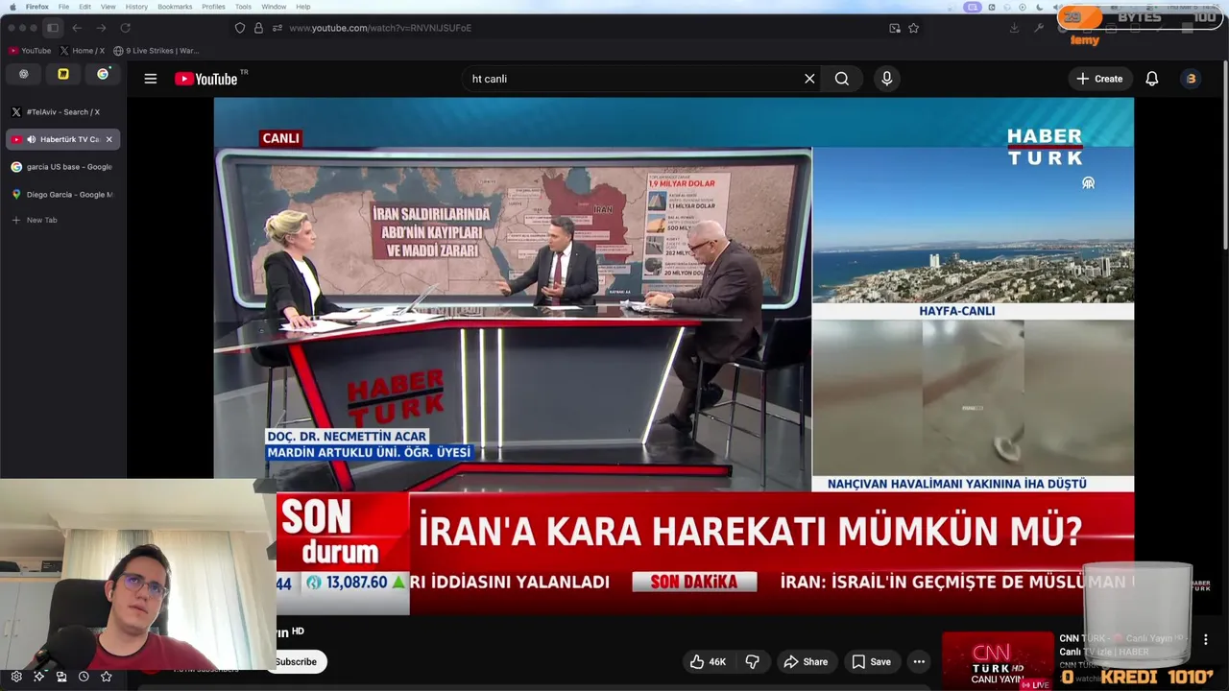Share the video with the Share button
The width and height of the screenshot is (1229, 691).
(x=806, y=661)
